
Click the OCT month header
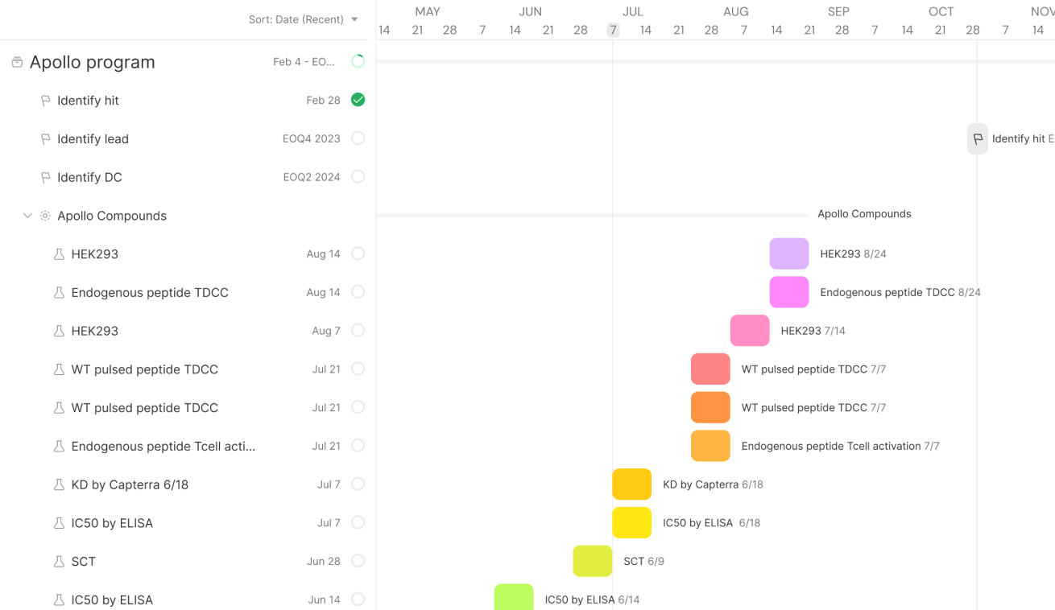point(941,12)
